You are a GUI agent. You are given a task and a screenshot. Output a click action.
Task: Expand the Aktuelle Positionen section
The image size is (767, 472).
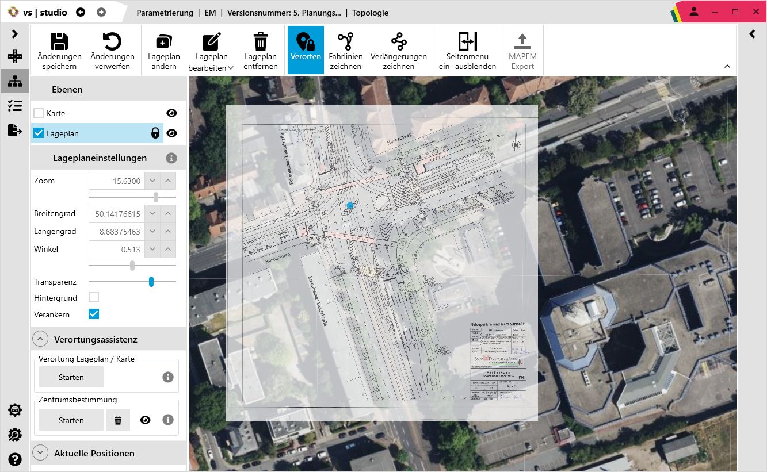point(40,453)
